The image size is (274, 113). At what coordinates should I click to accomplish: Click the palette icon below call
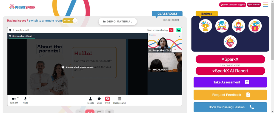click(109, 111)
